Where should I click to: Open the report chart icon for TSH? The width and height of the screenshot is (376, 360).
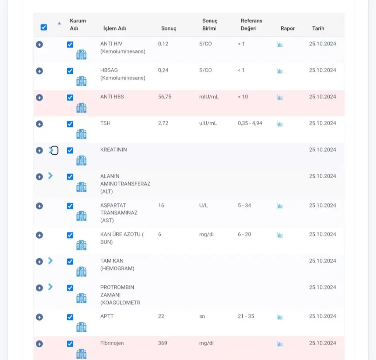tap(280, 124)
